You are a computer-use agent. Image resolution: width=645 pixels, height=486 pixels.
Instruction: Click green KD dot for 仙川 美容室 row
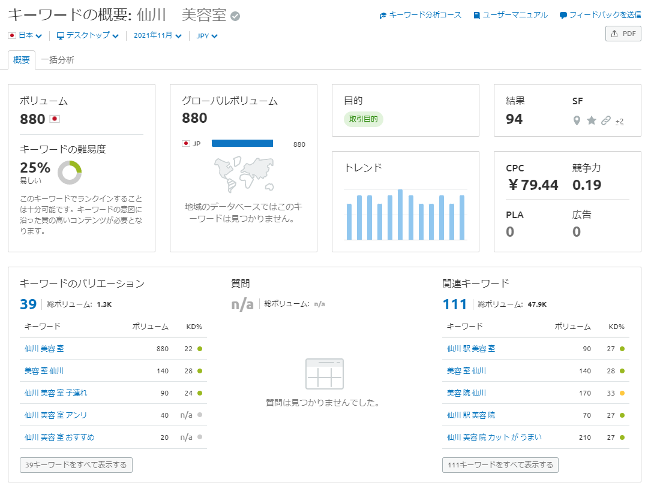200,349
